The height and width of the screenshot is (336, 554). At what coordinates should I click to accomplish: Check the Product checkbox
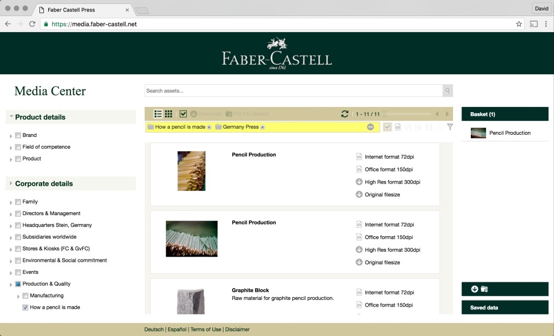[x=18, y=159]
